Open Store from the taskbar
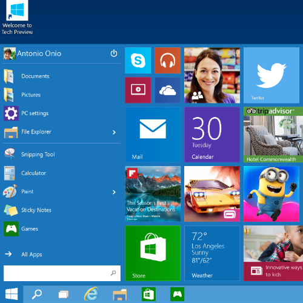Viewport: 303px width, 303px height. pyautogui.click(x=148, y=294)
